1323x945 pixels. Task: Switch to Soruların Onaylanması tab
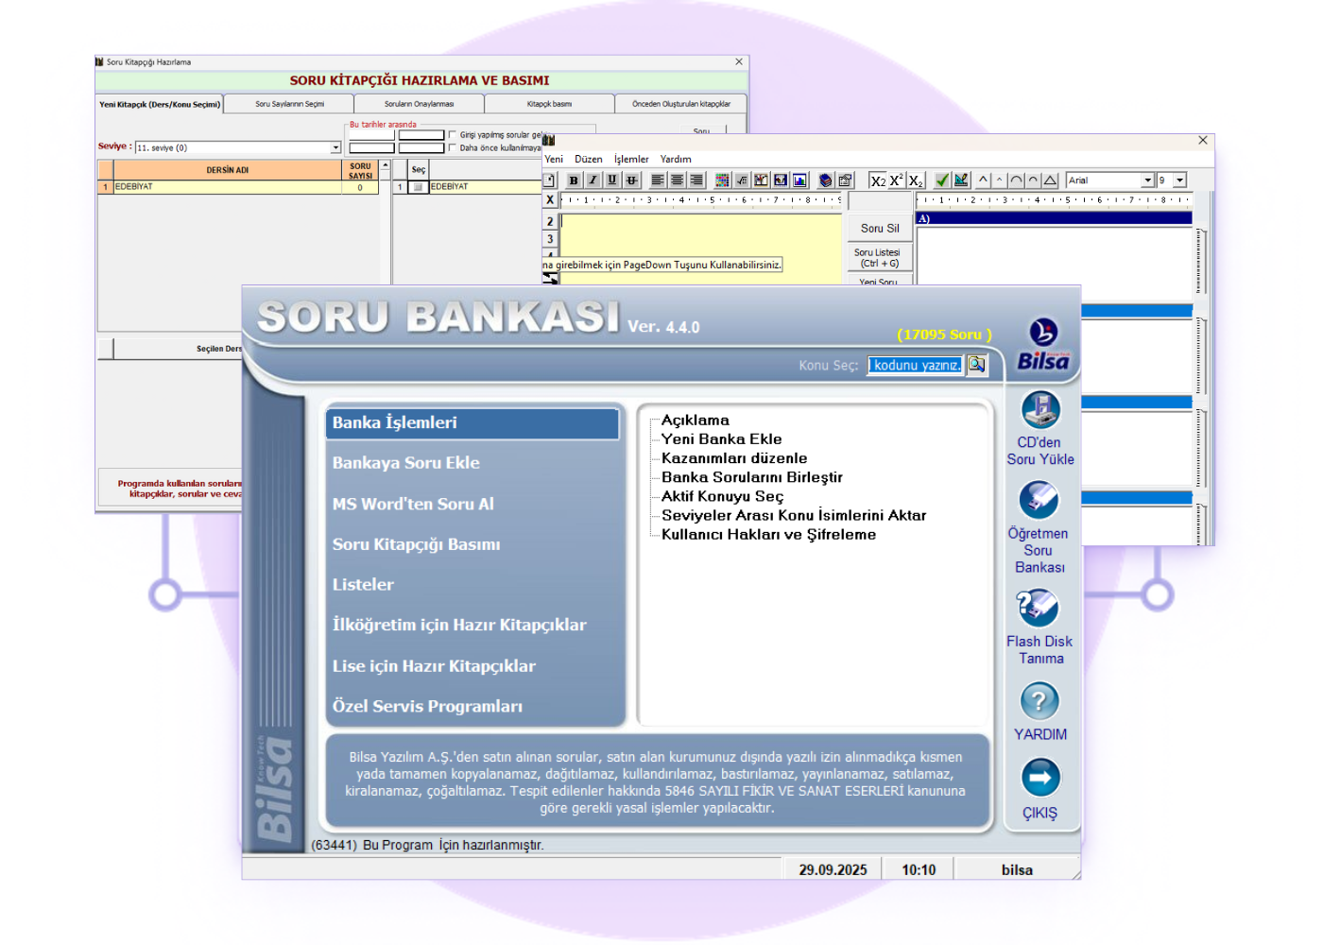pyautogui.click(x=419, y=104)
